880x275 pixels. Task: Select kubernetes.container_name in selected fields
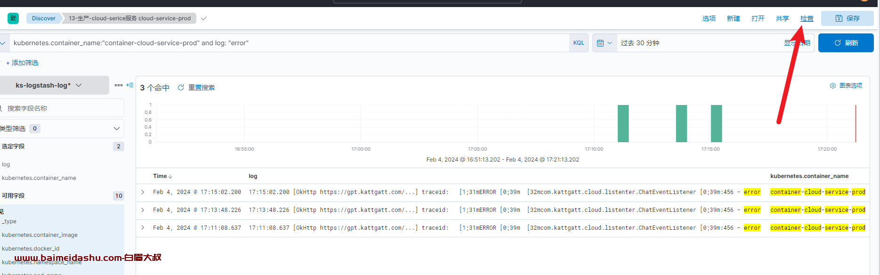[39, 178]
